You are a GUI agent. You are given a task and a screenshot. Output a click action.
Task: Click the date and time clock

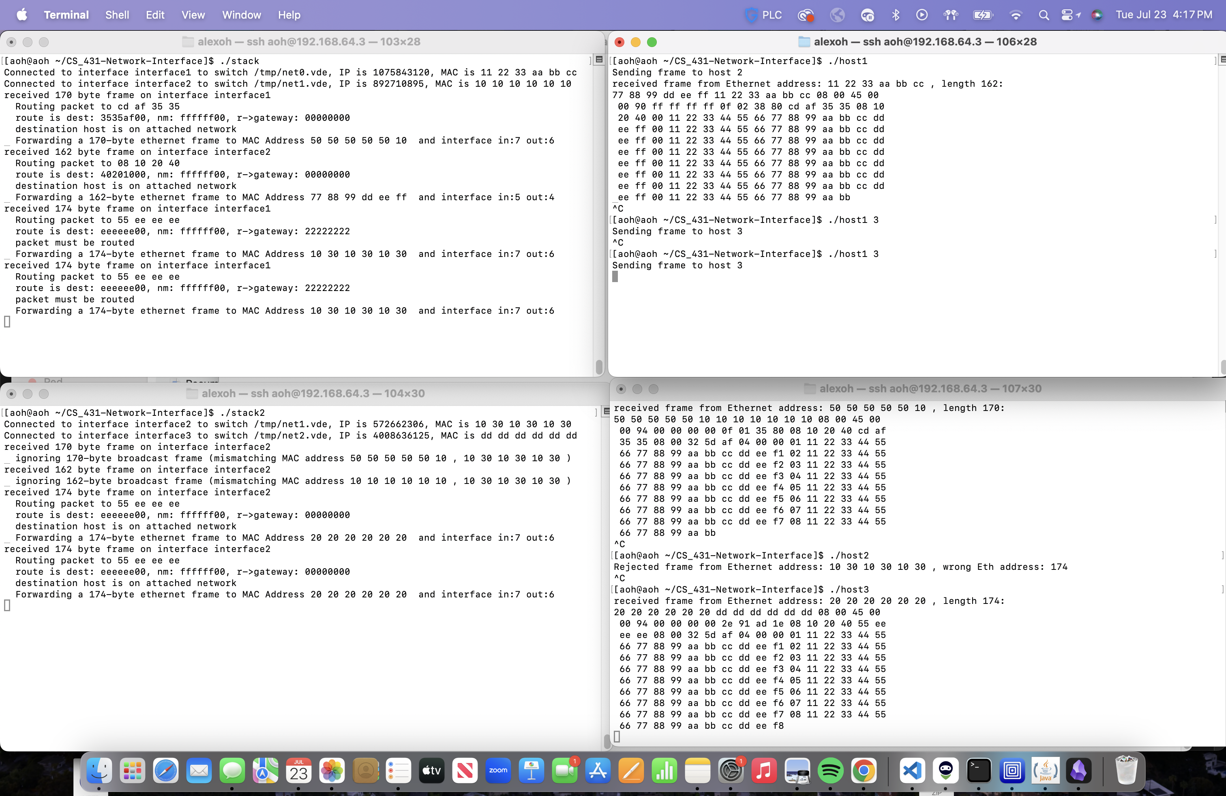pyautogui.click(x=1164, y=15)
